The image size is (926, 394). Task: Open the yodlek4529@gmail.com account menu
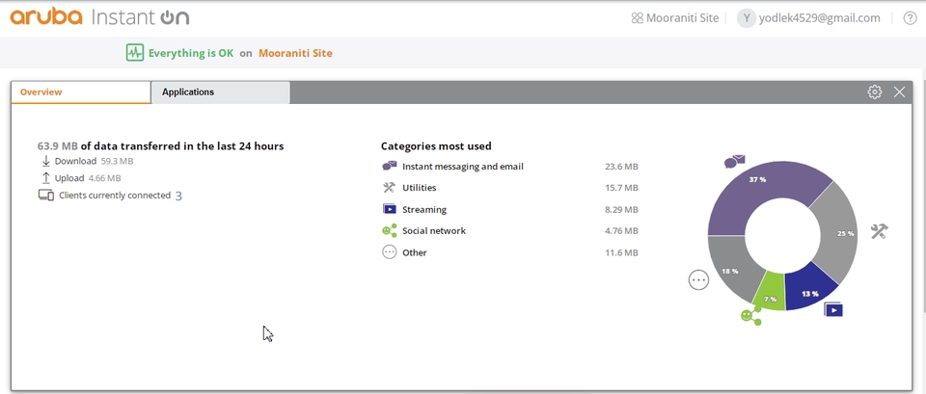click(x=808, y=18)
